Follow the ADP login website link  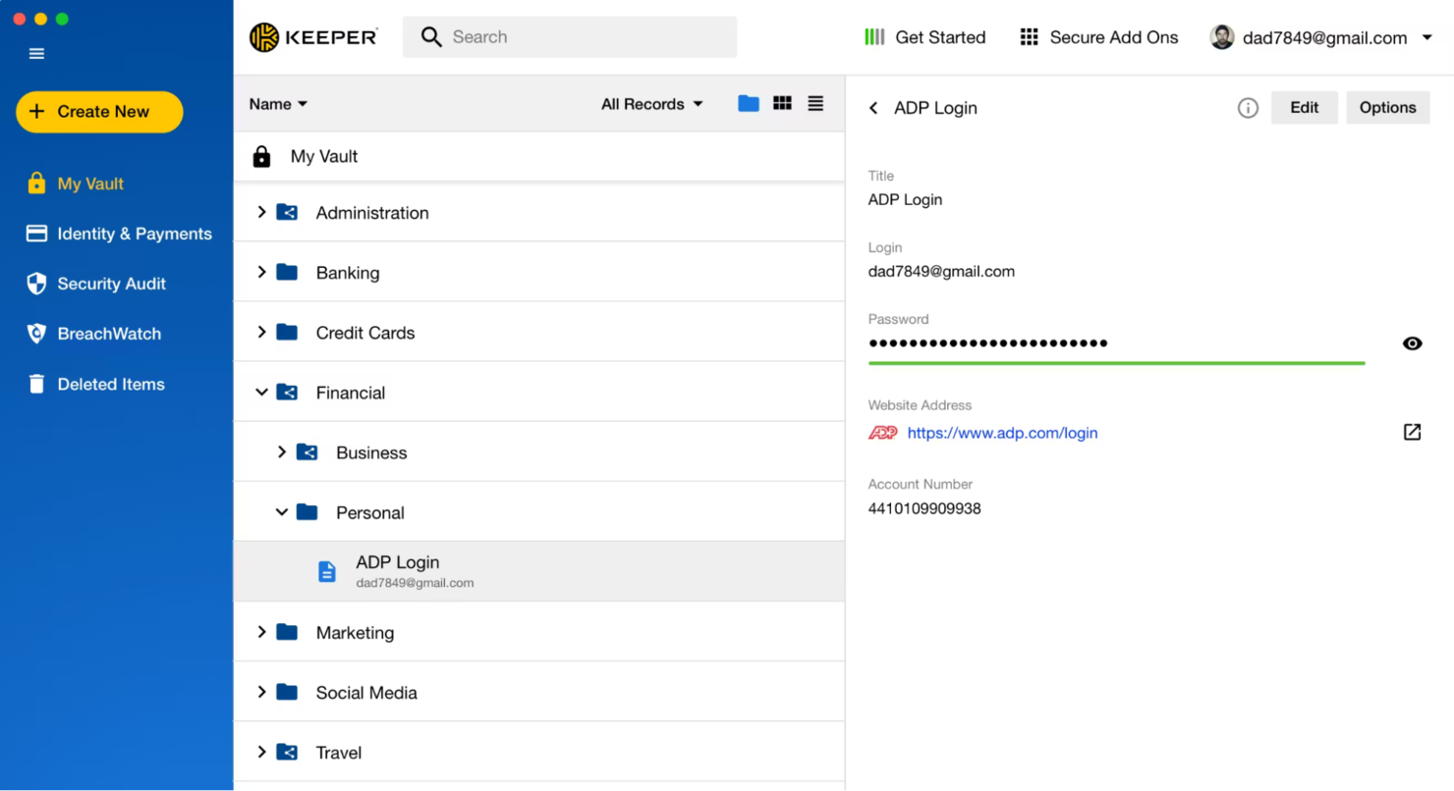(x=1001, y=432)
